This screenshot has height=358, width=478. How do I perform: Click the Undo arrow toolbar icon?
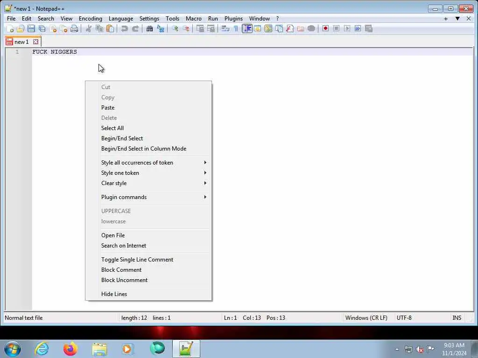(124, 28)
